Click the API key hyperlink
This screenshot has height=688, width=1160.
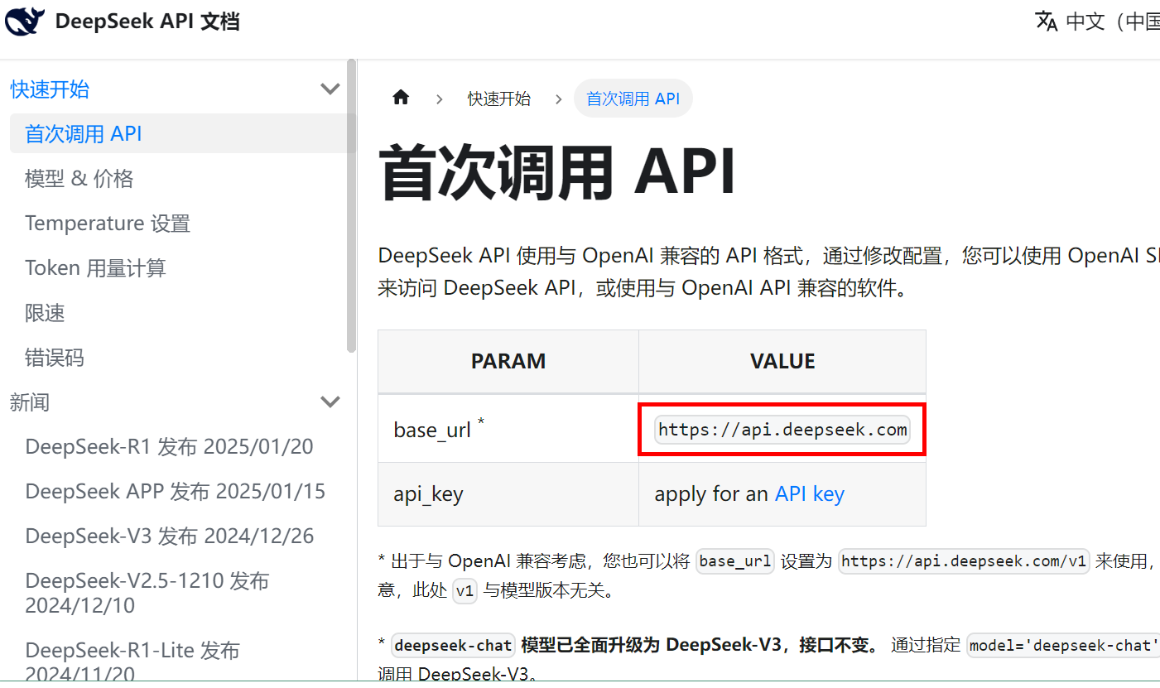pos(809,494)
